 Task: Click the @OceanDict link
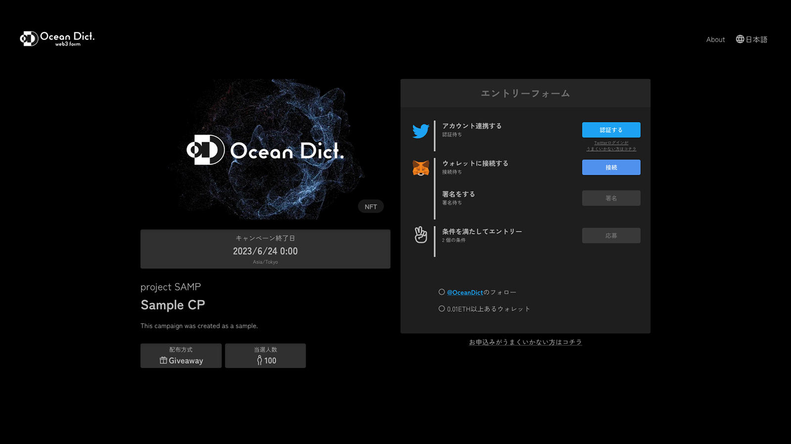465,292
